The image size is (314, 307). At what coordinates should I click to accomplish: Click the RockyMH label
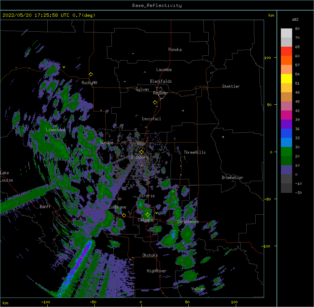[89, 83]
